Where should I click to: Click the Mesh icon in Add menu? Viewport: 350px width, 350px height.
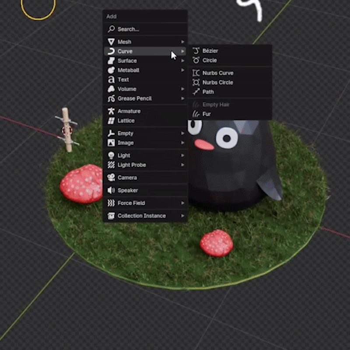(x=111, y=42)
